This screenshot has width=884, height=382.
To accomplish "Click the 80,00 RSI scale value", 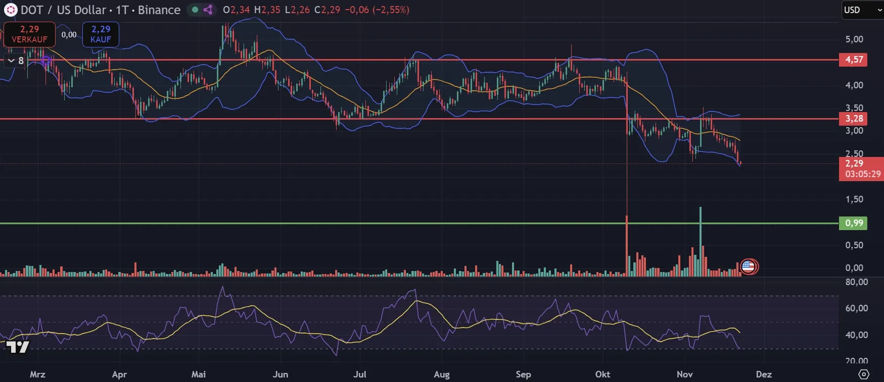I will click(856, 282).
